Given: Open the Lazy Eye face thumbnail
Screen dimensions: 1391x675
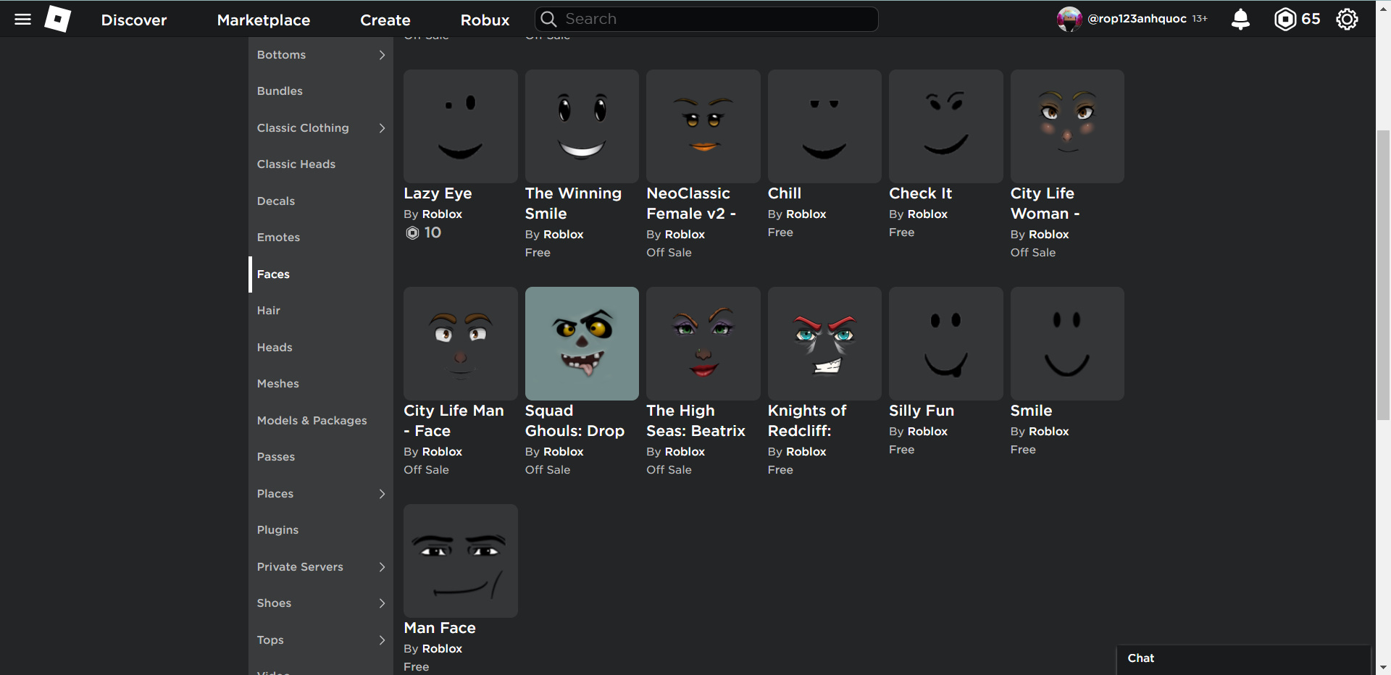Looking at the screenshot, I should (461, 126).
